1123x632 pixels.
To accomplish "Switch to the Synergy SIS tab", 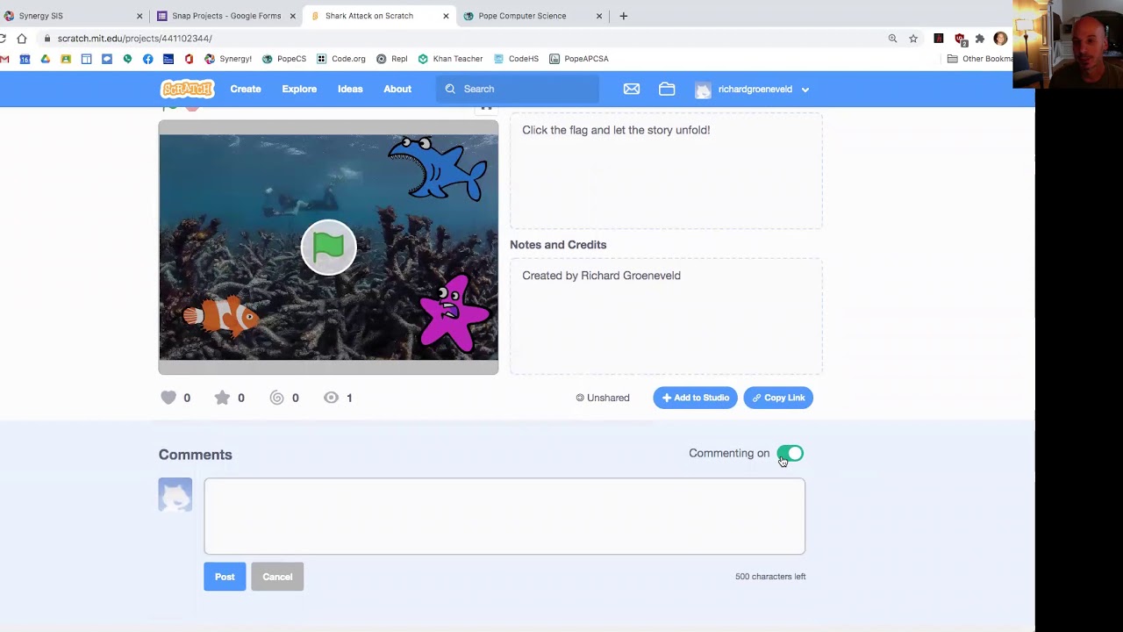I will click(74, 16).
